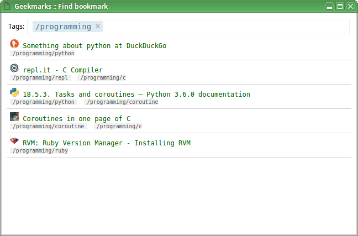Click the red Ruby gem favicon
The image size is (358, 236).
point(14,141)
